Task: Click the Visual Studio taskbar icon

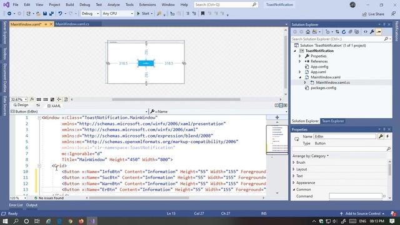Action: click(92, 221)
